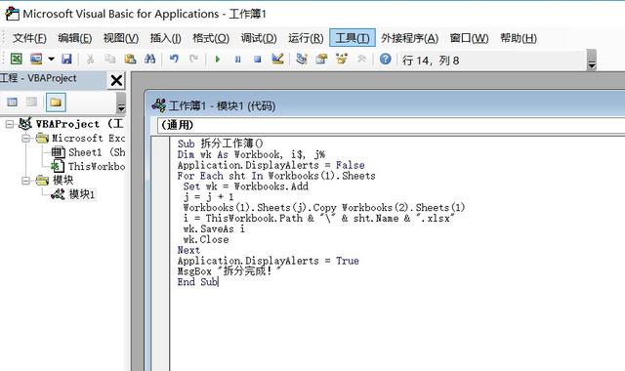Viewport: 625px width, 371px height.
Task: Select Microsoft Excel objects folder
Action: (x=88, y=139)
